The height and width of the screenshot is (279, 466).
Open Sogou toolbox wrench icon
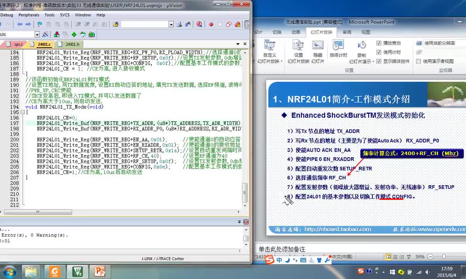point(327,260)
